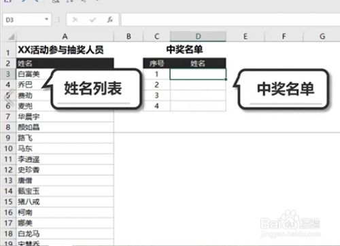
Task: Click the '姓名' header cell in column A
Action: click(x=65, y=63)
